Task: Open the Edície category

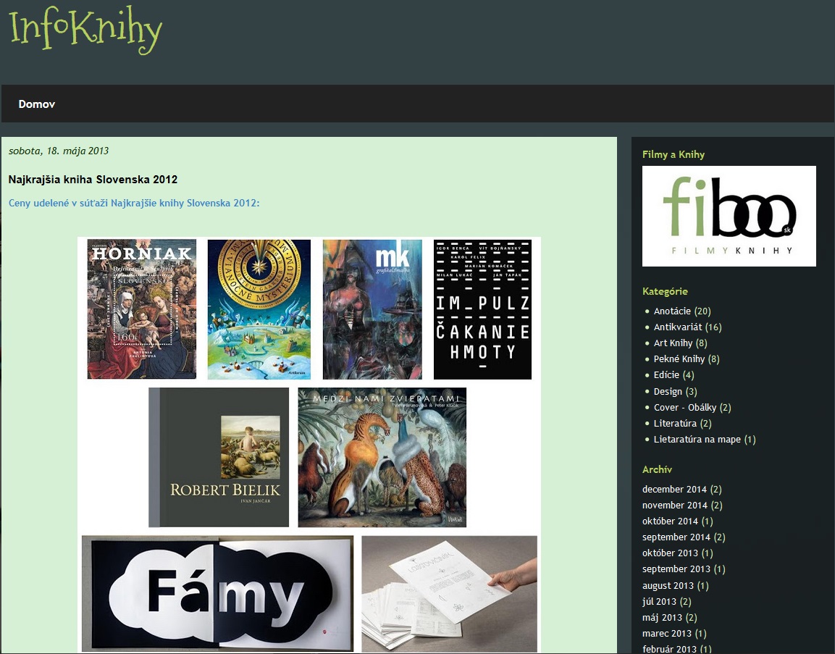Action: (666, 375)
